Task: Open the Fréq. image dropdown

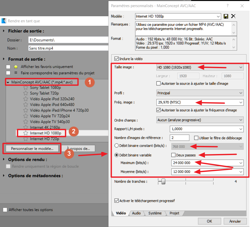Action: (x=241, y=102)
